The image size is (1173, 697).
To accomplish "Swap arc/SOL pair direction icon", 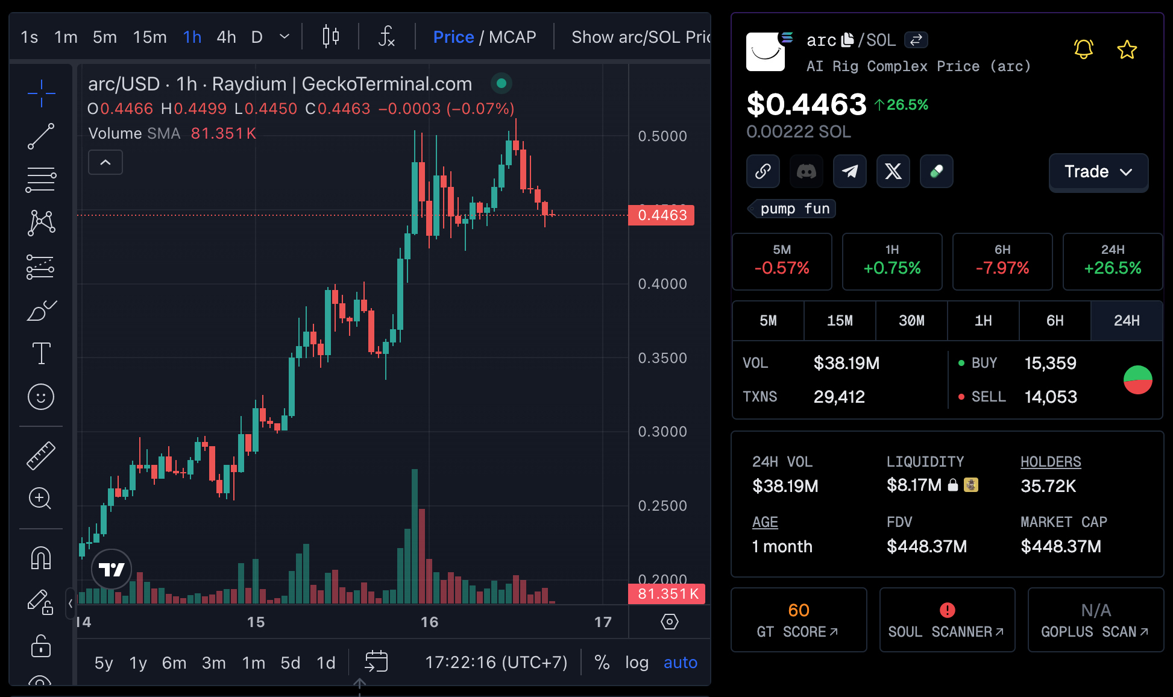I will pos(916,40).
